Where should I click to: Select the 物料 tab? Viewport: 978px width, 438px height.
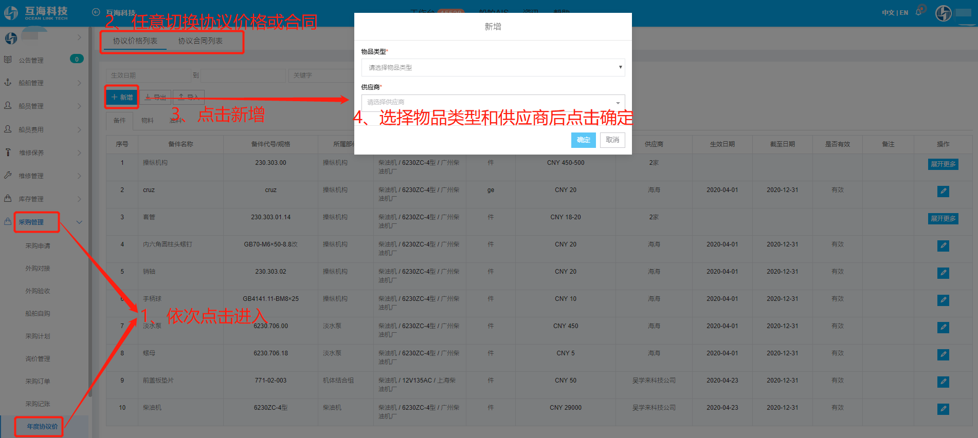click(x=148, y=120)
